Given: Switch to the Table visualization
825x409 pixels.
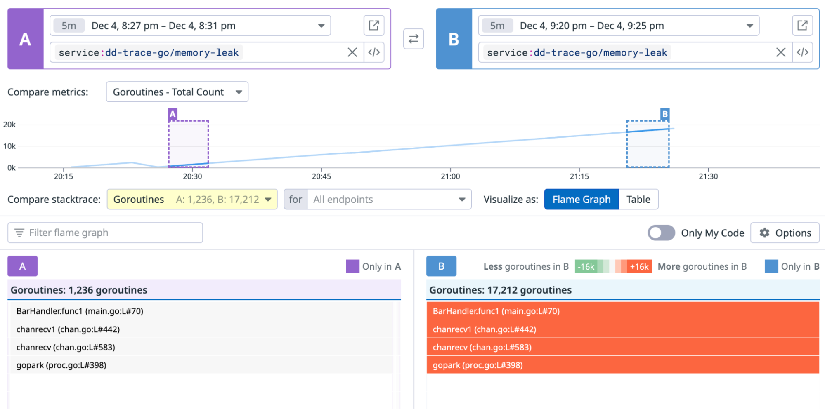Looking at the screenshot, I should [x=638, y=199].
